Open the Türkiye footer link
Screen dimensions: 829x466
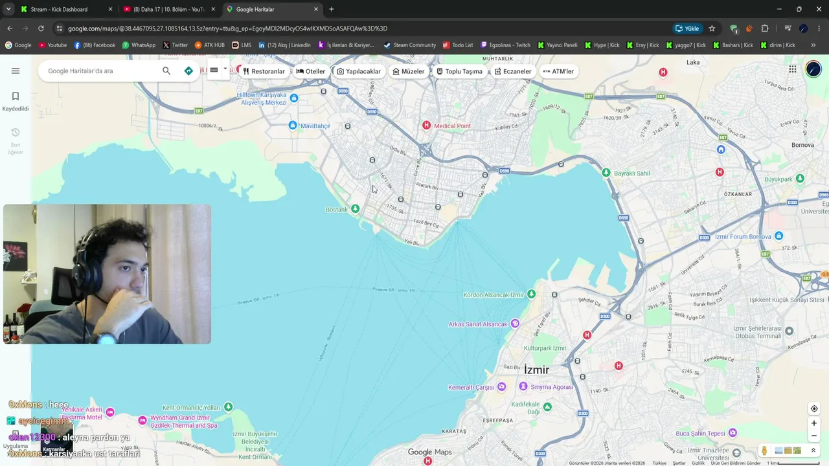click(659, 463)
